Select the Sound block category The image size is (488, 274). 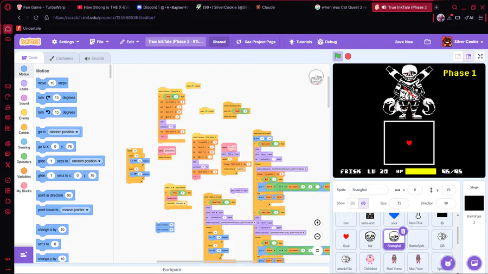point(24,100)
